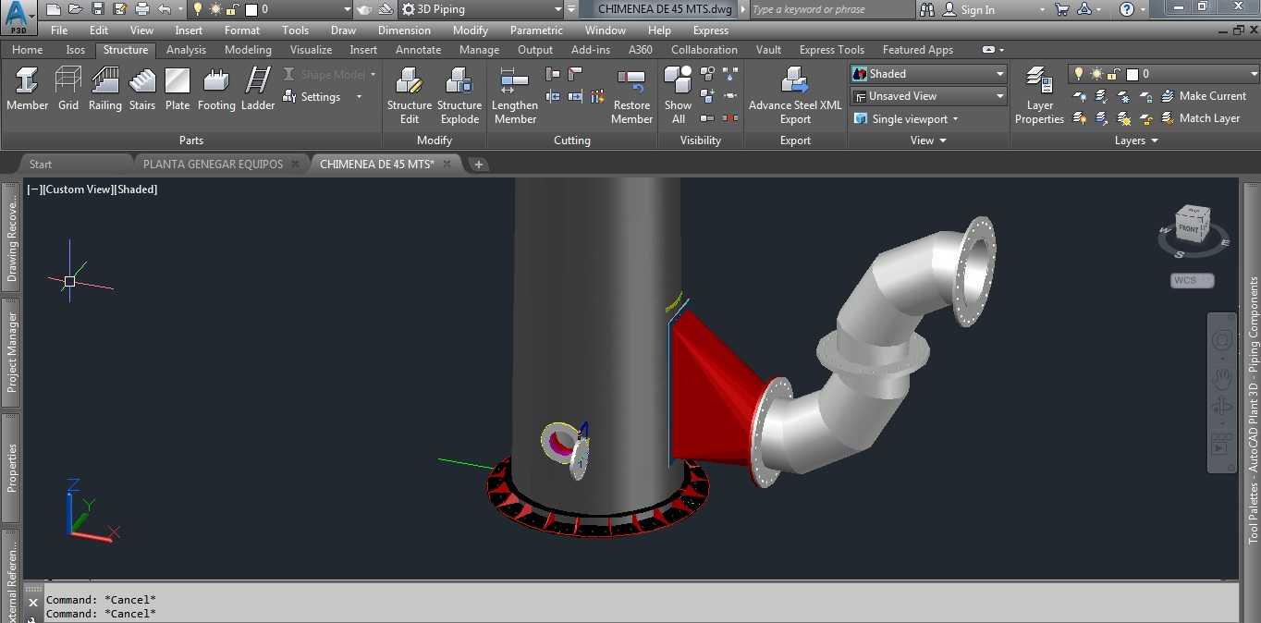The width and height of the screenshot is (1261, 623).
Task: Click layer color swatch in Layers panel
Action: 1131,74
